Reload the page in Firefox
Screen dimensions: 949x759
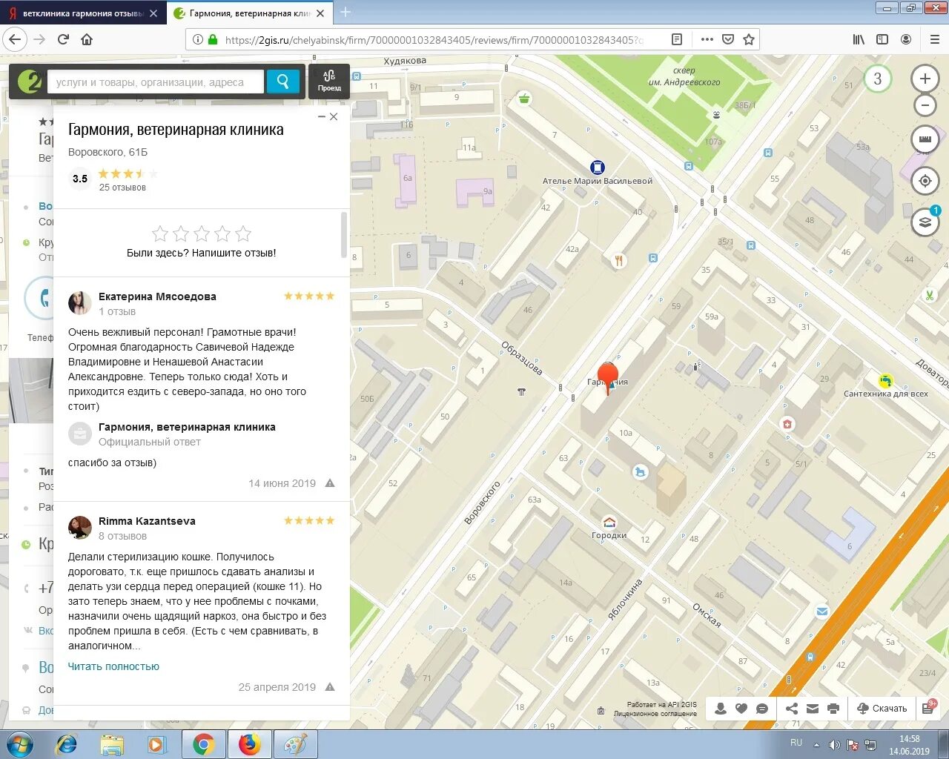coord(64,39)
